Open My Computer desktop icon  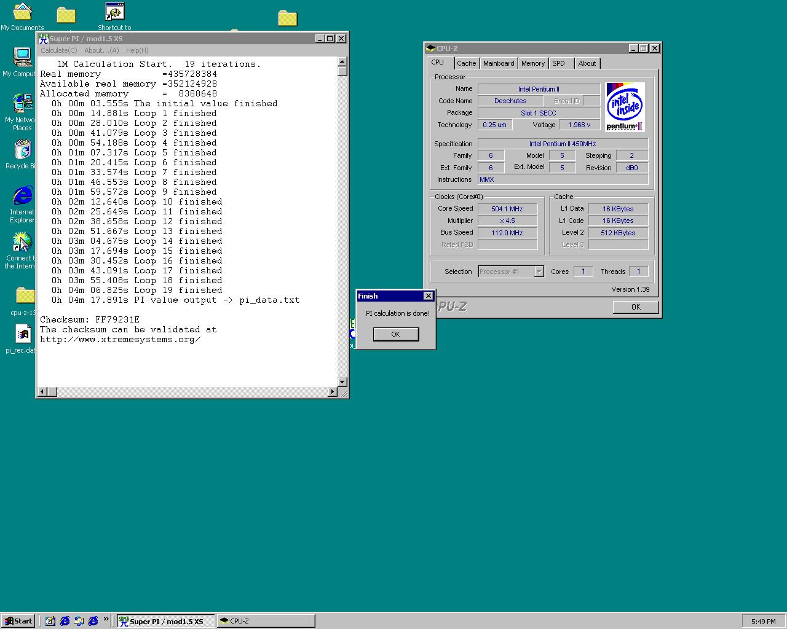click(20, 61)
